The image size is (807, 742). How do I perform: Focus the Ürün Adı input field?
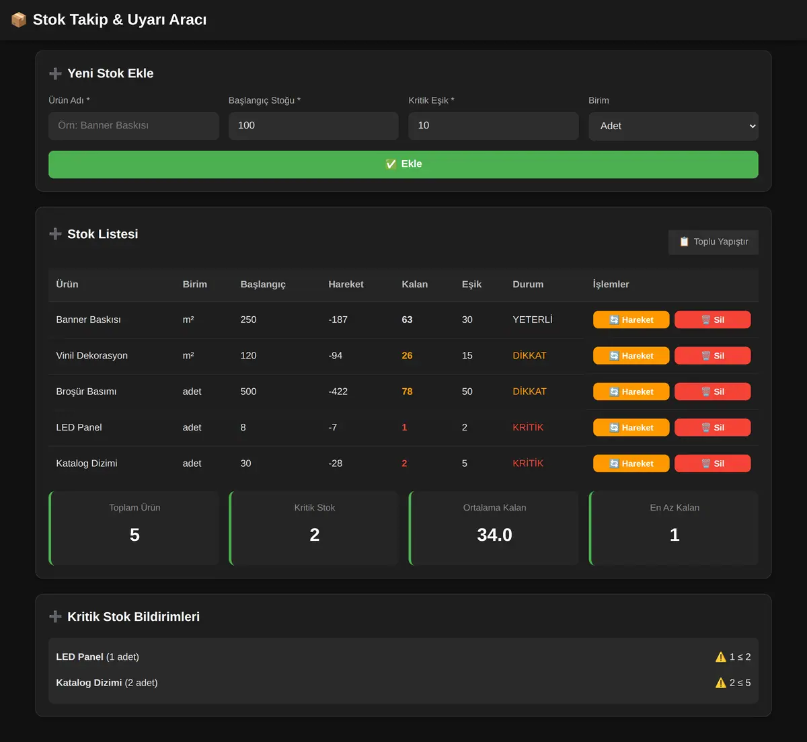coord(134,126)
